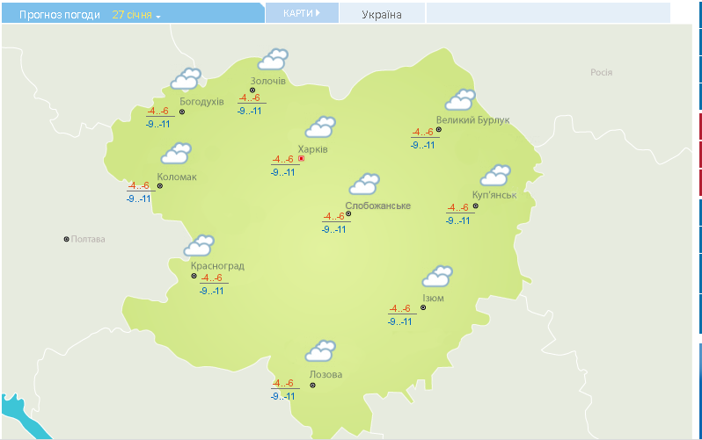Viewport: 702px width, 440px height.
Task: Select the Золочів city marker dot
Action: click(x=252, y=90)
